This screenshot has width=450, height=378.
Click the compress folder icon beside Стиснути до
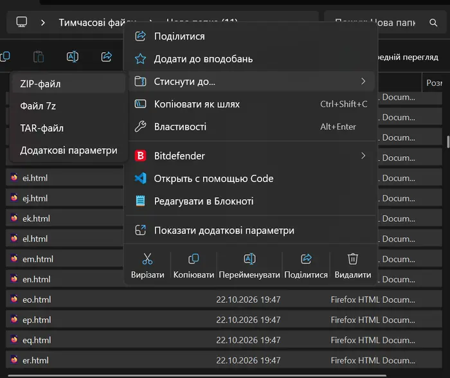pyautogui.click(x=140, y=82)
